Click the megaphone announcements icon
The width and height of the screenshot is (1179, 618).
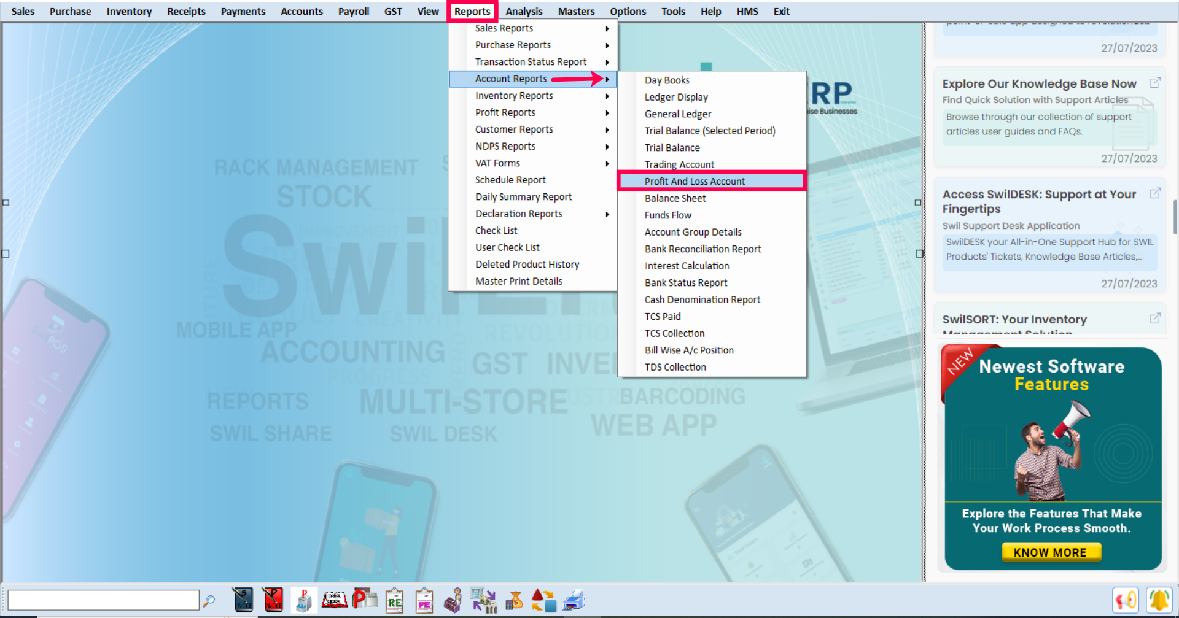click(x=1126, y=600)
